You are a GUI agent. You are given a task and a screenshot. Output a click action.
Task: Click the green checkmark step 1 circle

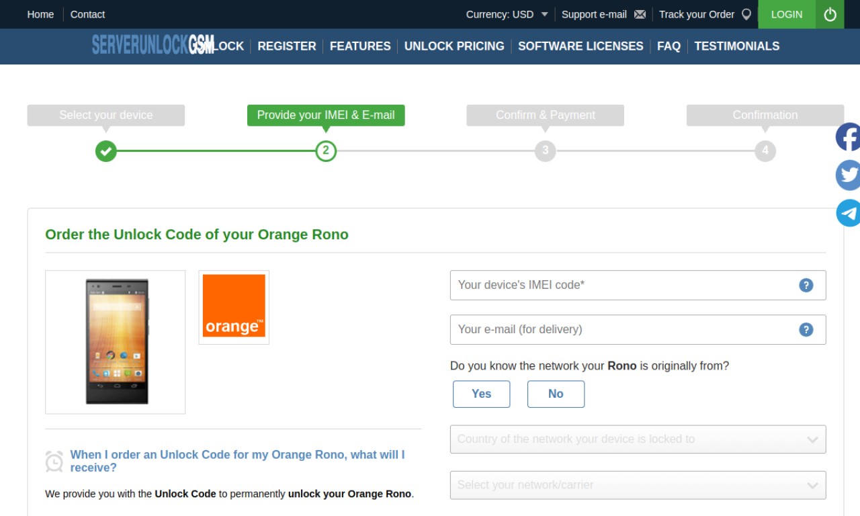pyautogui.click(x=105, y=150)
